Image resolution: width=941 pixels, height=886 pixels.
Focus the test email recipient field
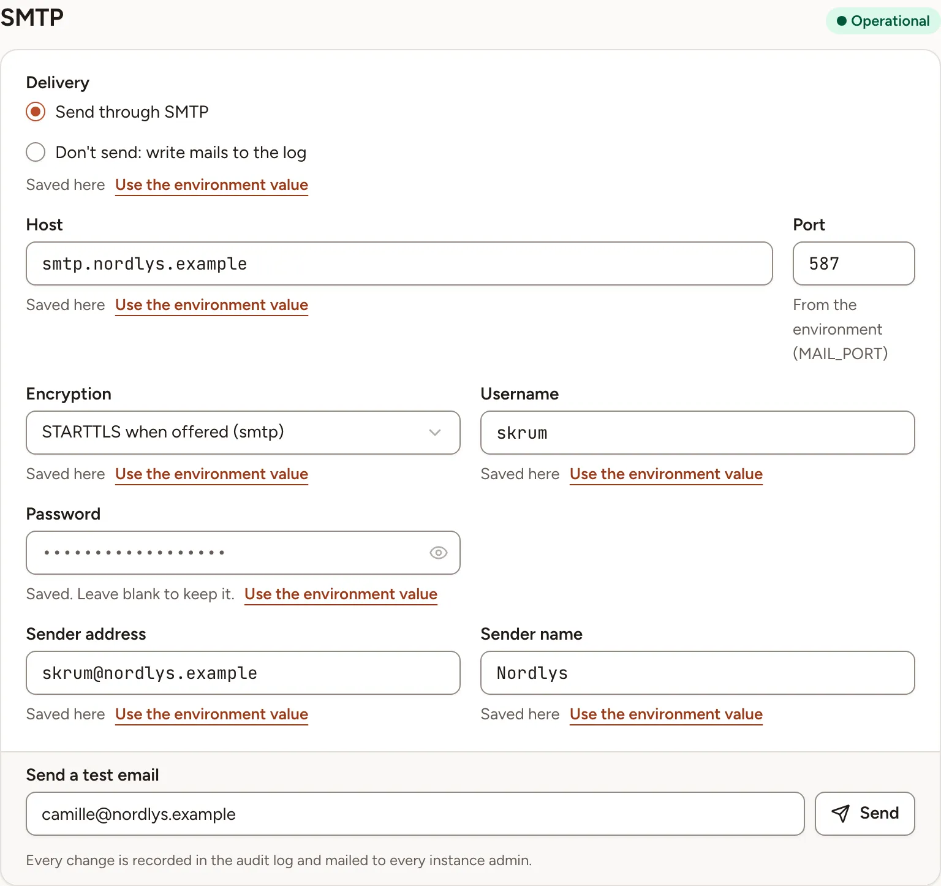[x=415, y=814]
